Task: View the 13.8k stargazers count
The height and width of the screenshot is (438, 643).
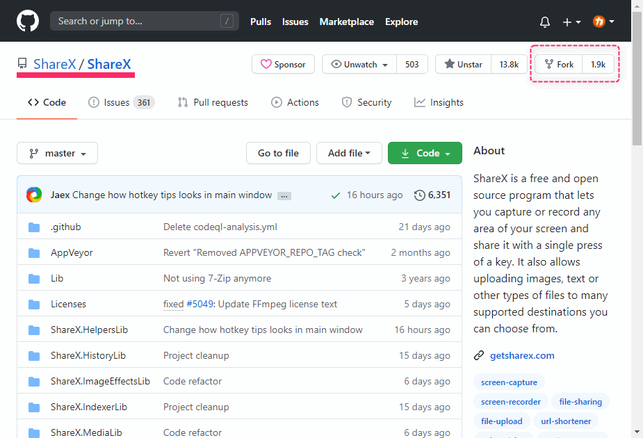Action: click(x=509, y=65)
